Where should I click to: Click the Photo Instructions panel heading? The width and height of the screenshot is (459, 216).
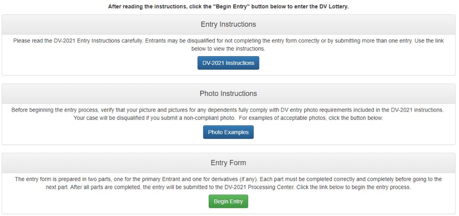(x=228, y=93)
